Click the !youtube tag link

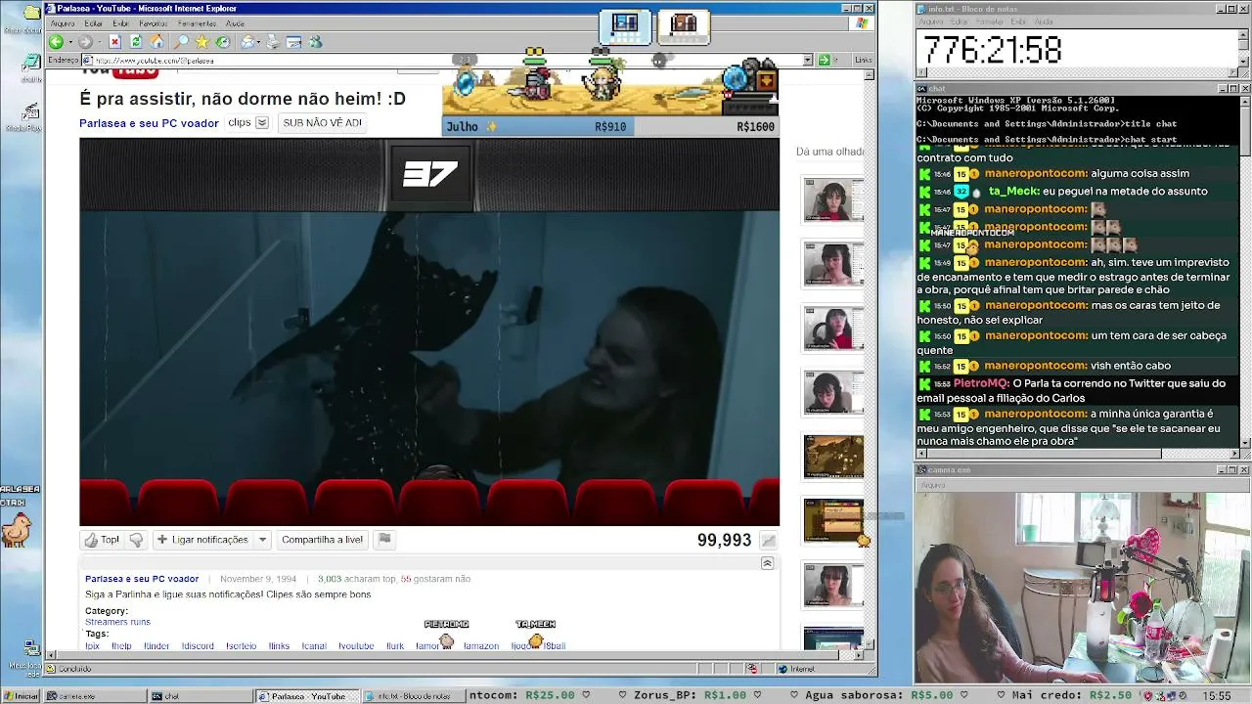(356, 645)
